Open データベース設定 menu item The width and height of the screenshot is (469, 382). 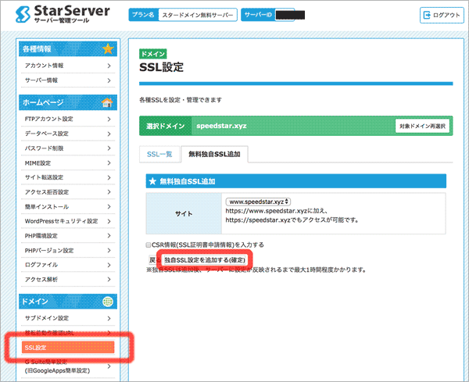pos(68,134)
